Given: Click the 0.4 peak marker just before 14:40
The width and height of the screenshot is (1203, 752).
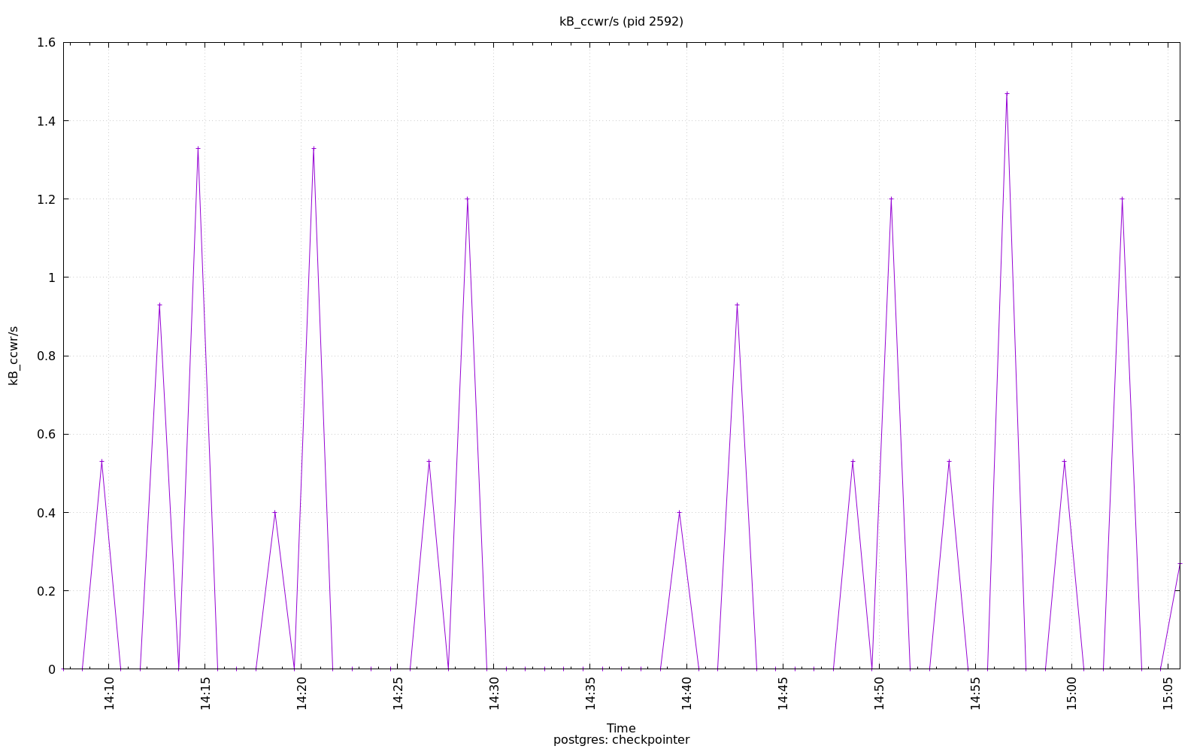Looking at the screenshot, I should pos(679,512).
